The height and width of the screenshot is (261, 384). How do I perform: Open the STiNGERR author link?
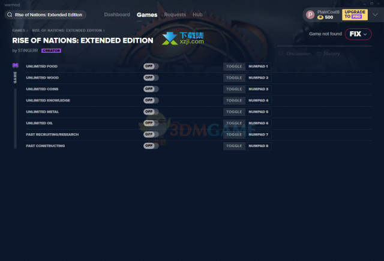point(28,50)
